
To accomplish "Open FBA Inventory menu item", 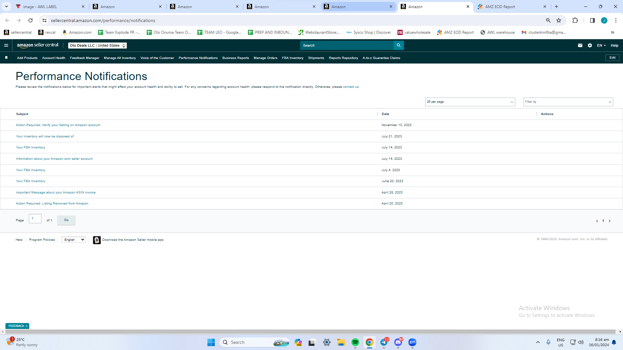I will [293, 58].
